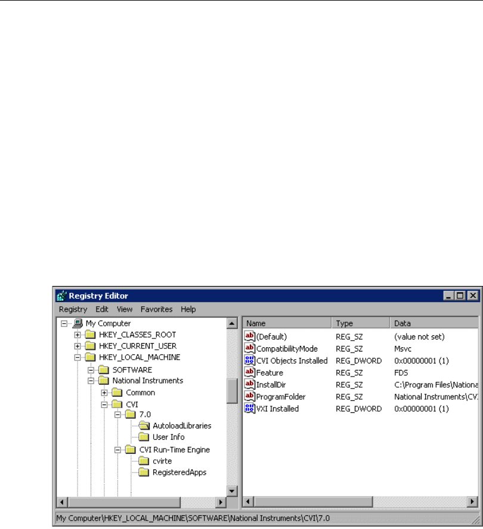Click the string icon beside Feature

coord(250,372)
